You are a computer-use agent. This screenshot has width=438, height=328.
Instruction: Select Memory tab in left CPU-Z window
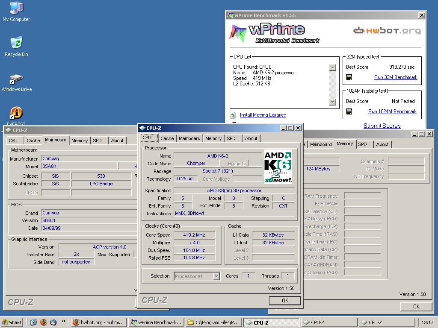[x=79, y=141]
